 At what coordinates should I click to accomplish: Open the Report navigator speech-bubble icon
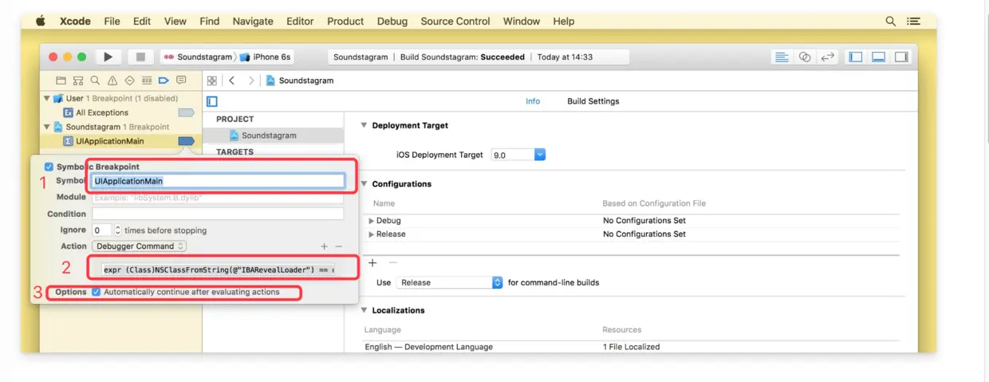(181, 81)
